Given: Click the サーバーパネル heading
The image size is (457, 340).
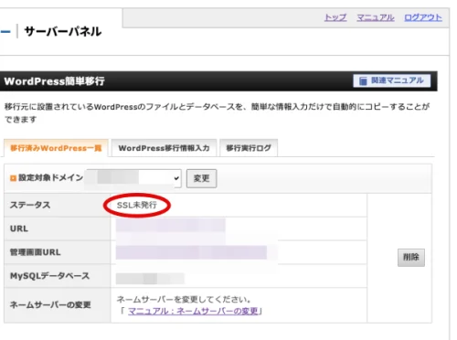Looking at the screenshot, I should pyautogui.click(x=63, y=31).
